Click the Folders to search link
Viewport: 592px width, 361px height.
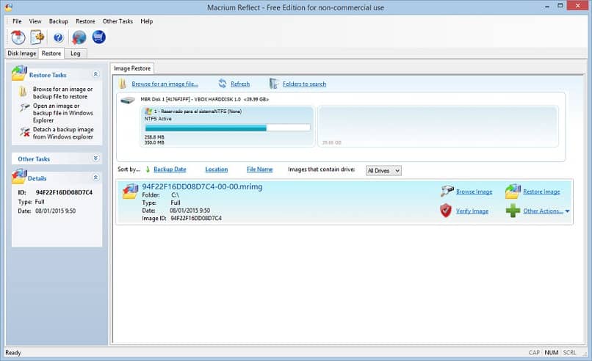[304, 84]
